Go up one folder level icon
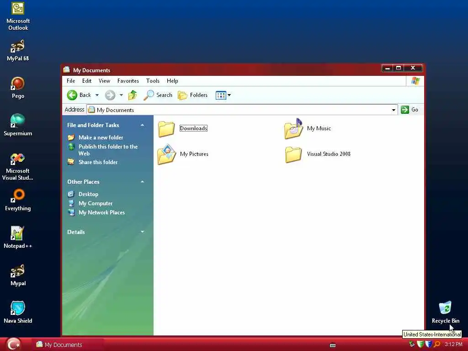The width and height of the screenshot is (468, 351). click(x=133, y=95)
